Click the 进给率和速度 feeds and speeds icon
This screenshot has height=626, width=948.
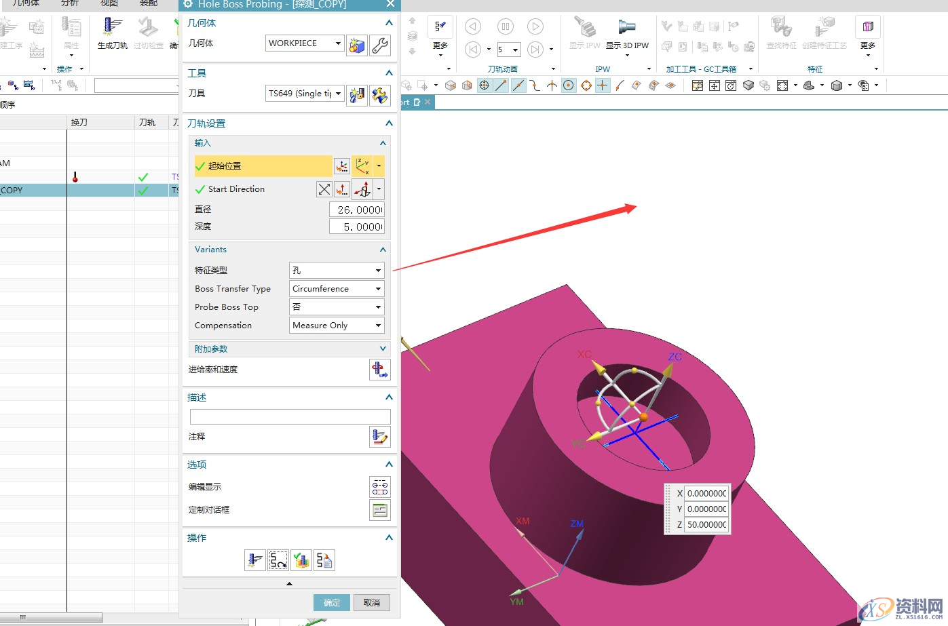click(379, 370)
